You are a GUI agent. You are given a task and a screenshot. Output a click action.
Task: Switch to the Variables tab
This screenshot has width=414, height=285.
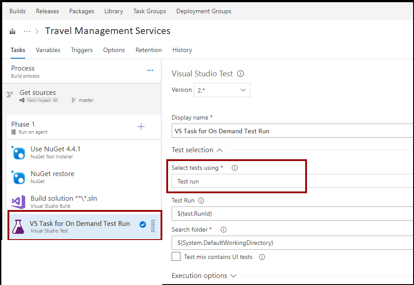pyautogui.click(x=48, y=50)
